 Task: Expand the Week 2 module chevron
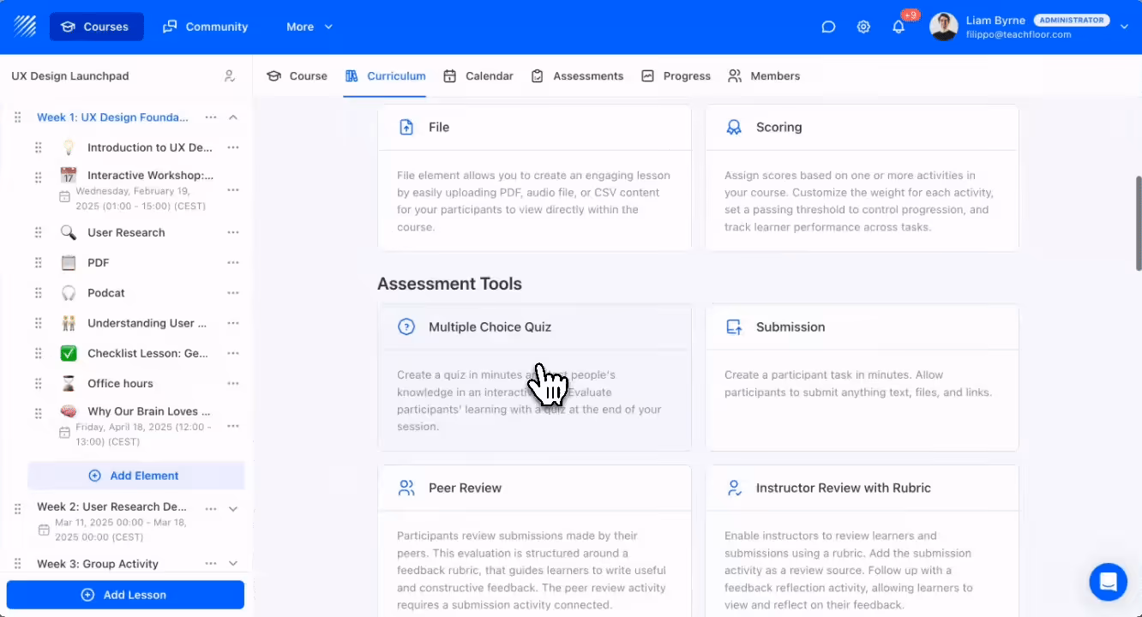pyautogui.click(x=233, y=509)
